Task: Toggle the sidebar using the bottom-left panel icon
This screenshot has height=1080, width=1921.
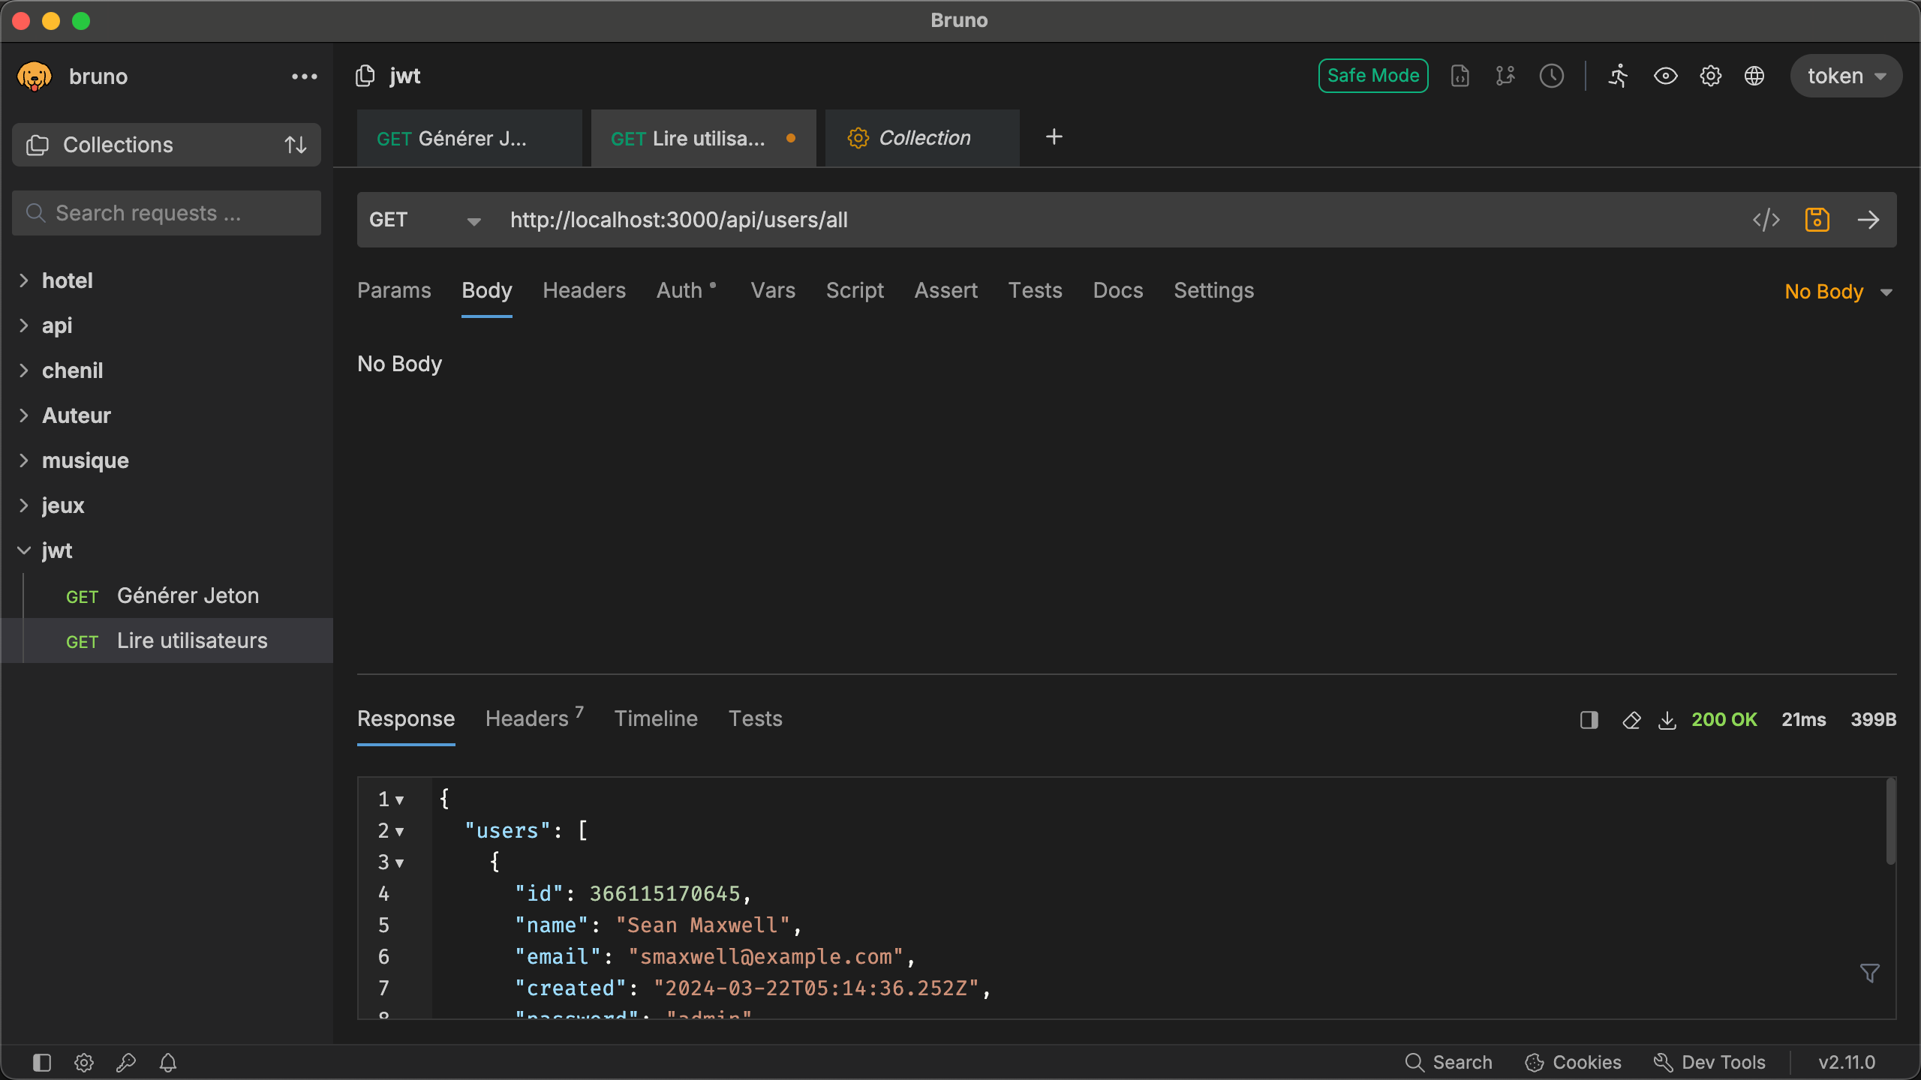Action: [42, 1062]
